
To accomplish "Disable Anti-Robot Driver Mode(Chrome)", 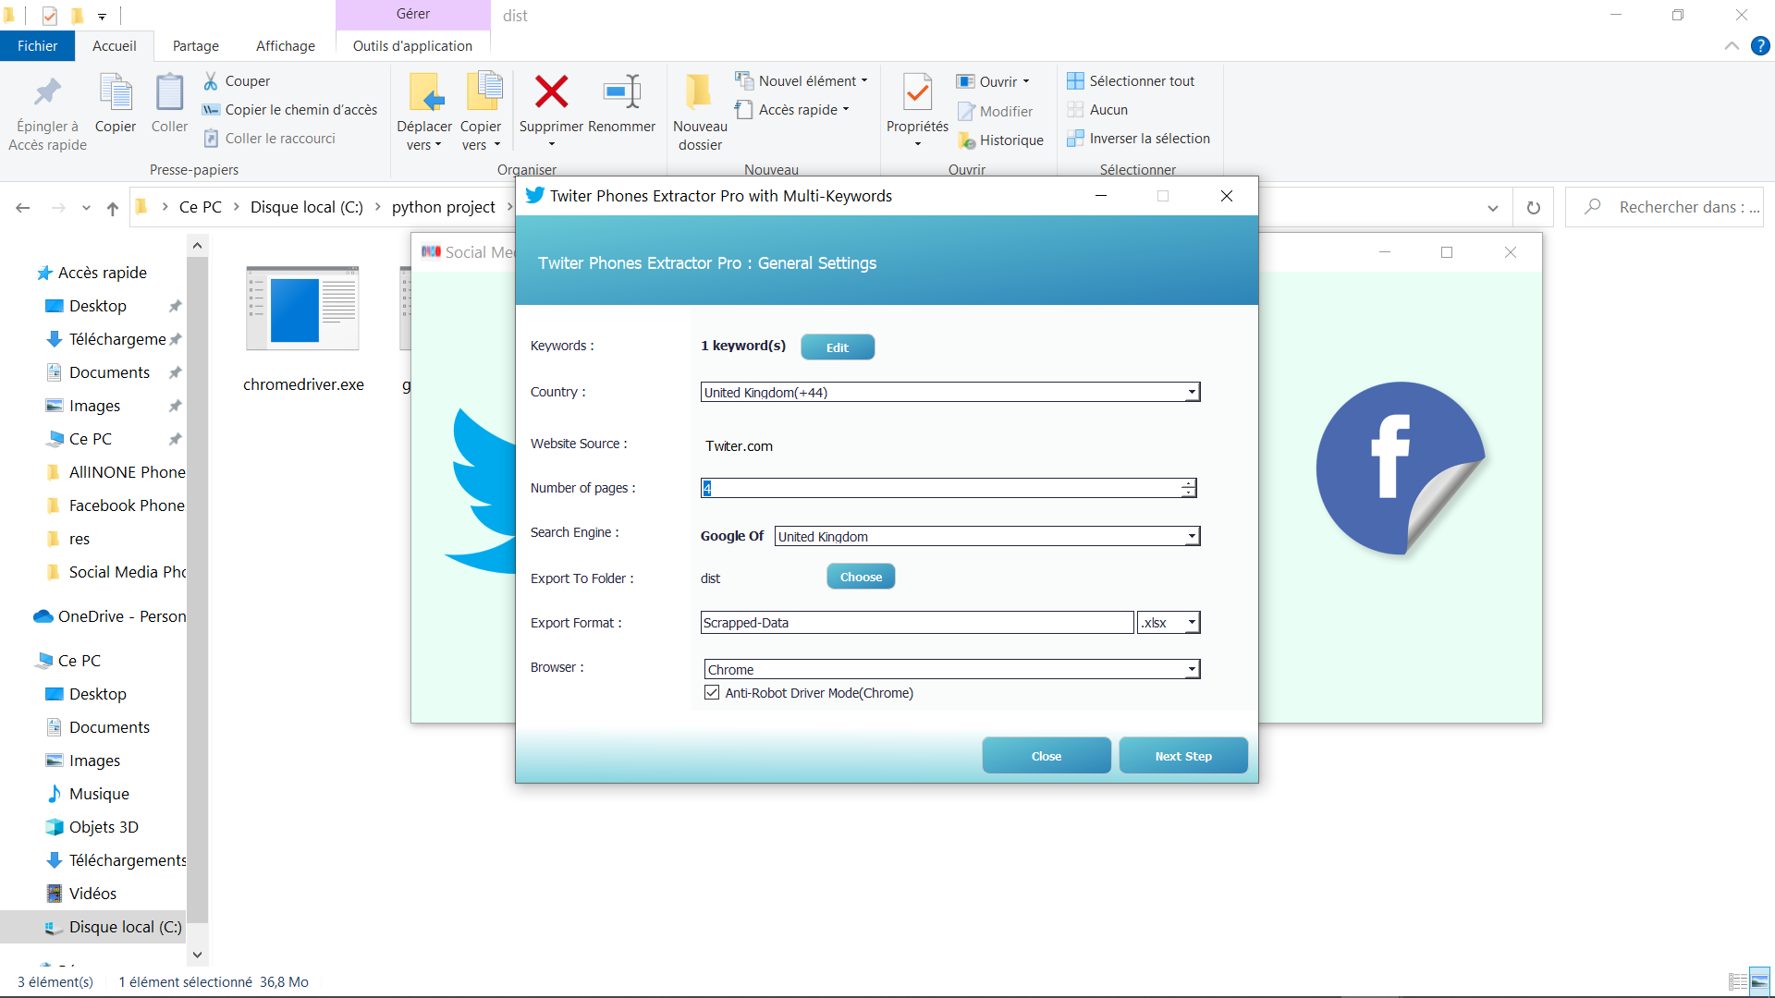I will point(712,692).
